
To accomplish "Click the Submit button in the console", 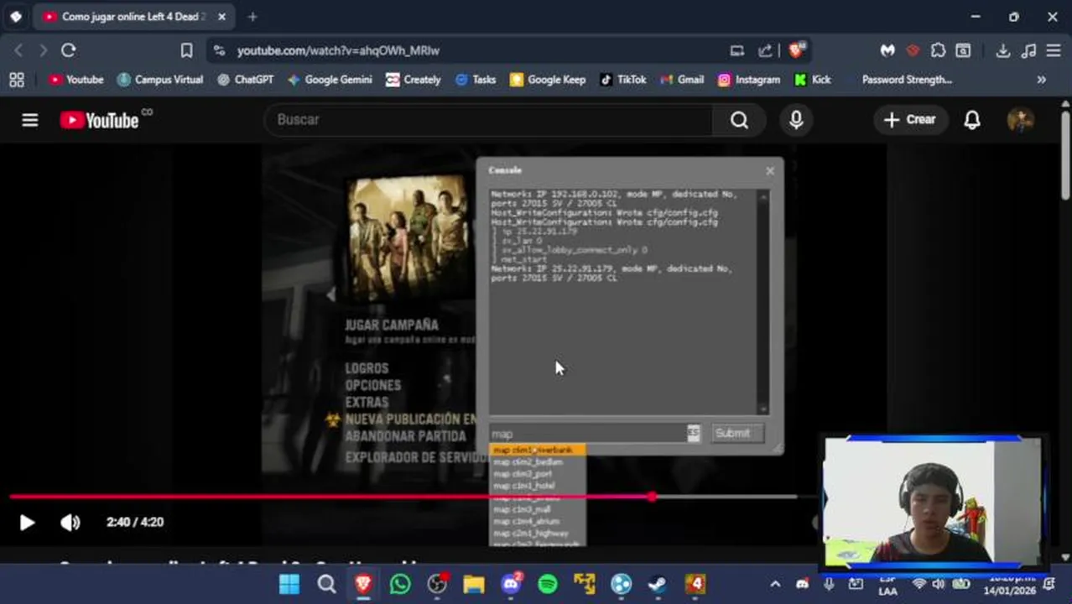I will pyautogui.click(x=736, y=433).
